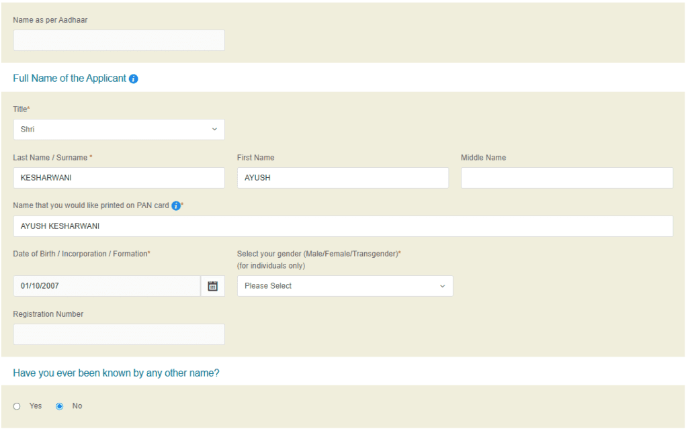This screenshot has width=688, height=433.
Task: Select the Yes radio button for other name question
Action: tap(17, 405)
